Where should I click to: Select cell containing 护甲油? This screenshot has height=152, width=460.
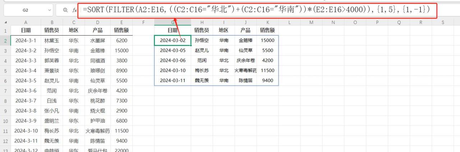point(97,121)
